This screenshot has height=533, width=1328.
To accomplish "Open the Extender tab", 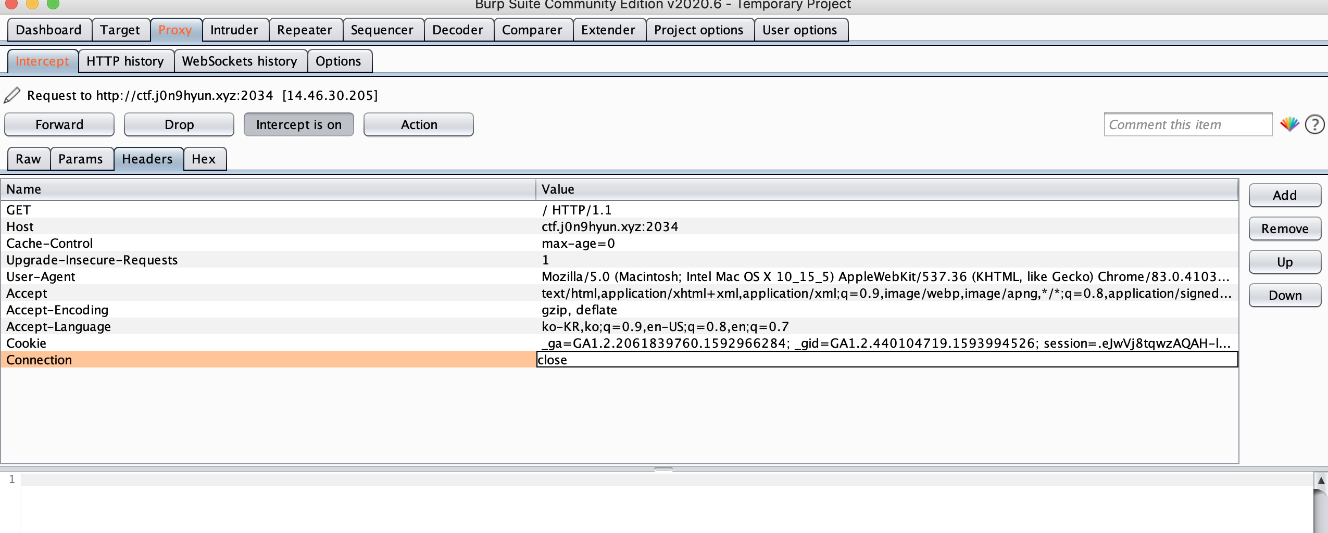I will [608, 30].
